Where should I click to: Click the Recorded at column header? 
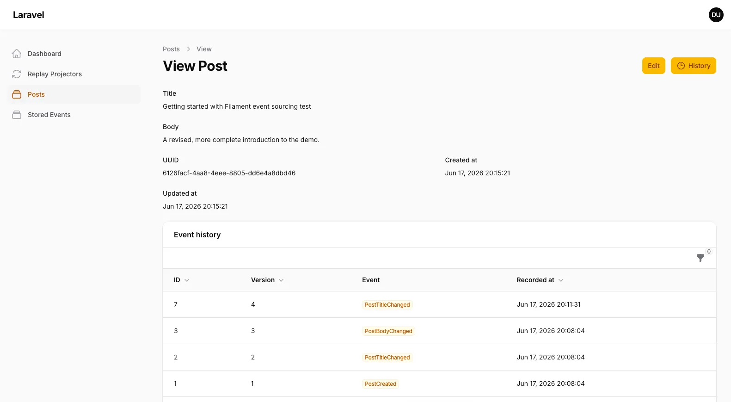point(540,280)
